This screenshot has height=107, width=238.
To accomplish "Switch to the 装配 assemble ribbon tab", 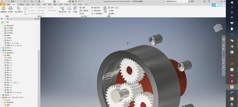I will pyautogui.click(x=8, y=5).
